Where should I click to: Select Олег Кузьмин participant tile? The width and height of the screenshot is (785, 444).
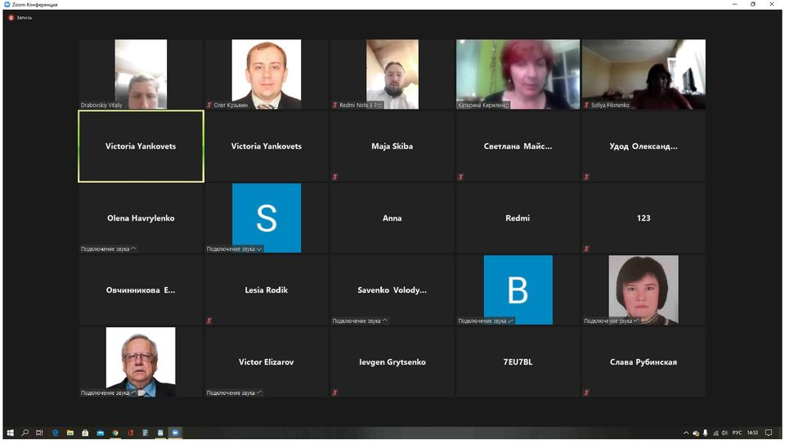267,74
